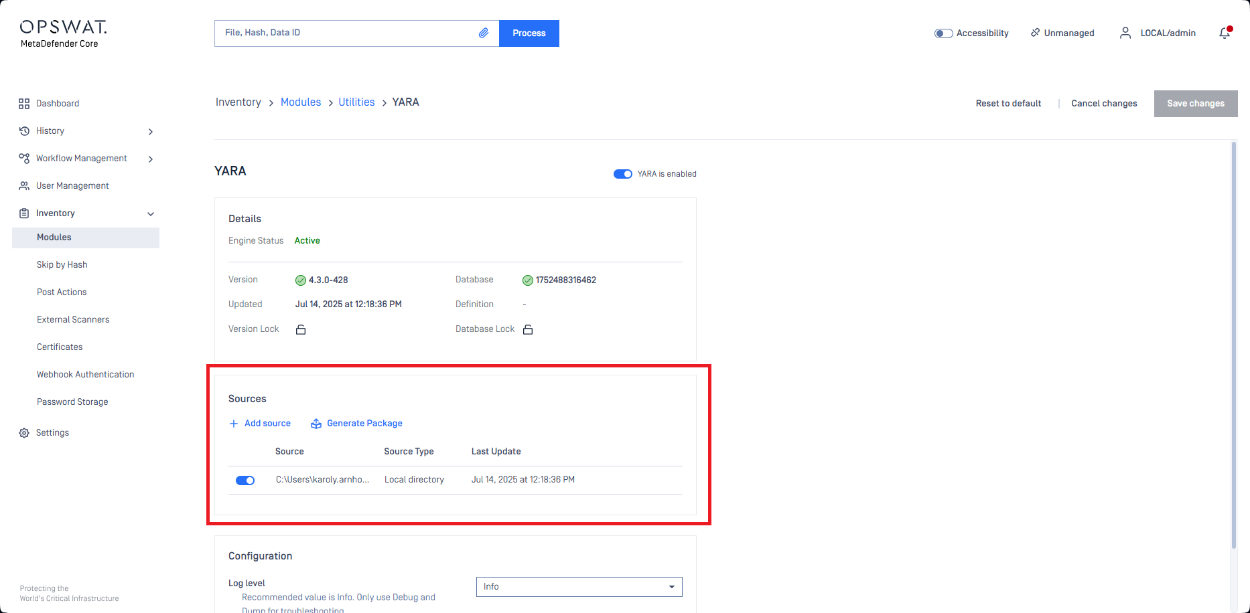The image size is (1250, 613).
Task: Click the LOCAL/admin user icon
Action: [1125, 33]
